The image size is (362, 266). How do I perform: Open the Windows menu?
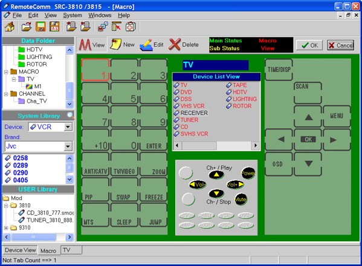click(x=100, y=15)
